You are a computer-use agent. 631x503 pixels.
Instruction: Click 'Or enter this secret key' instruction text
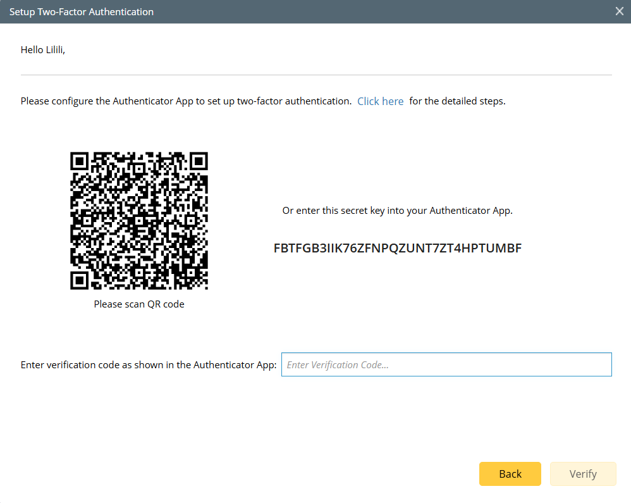[397, 211]
